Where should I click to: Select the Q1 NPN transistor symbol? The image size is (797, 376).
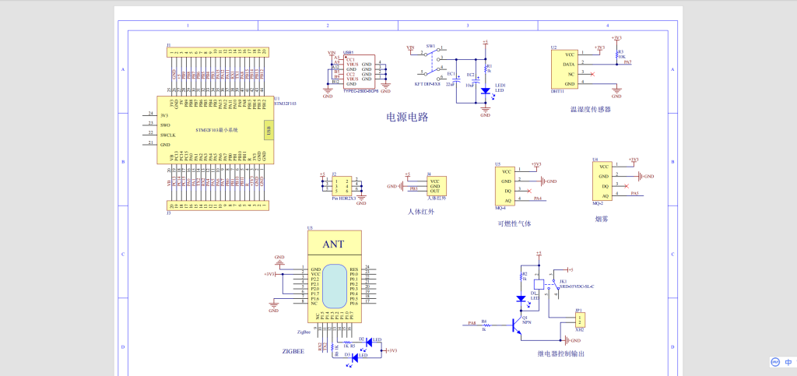point(515,325)
